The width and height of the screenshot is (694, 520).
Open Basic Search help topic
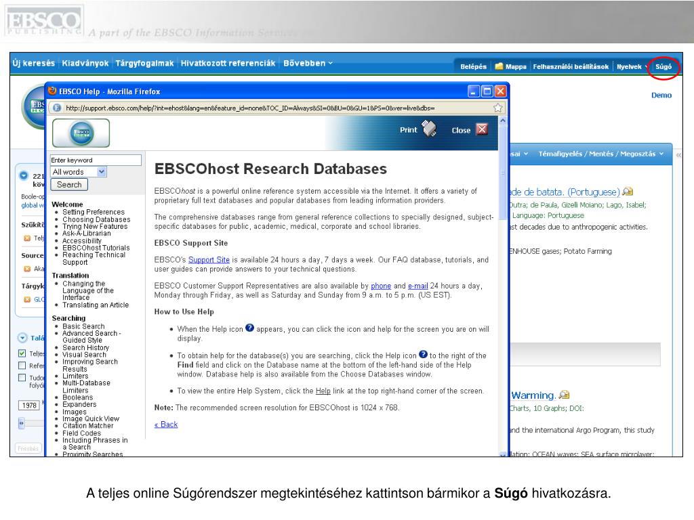point(83,326)
